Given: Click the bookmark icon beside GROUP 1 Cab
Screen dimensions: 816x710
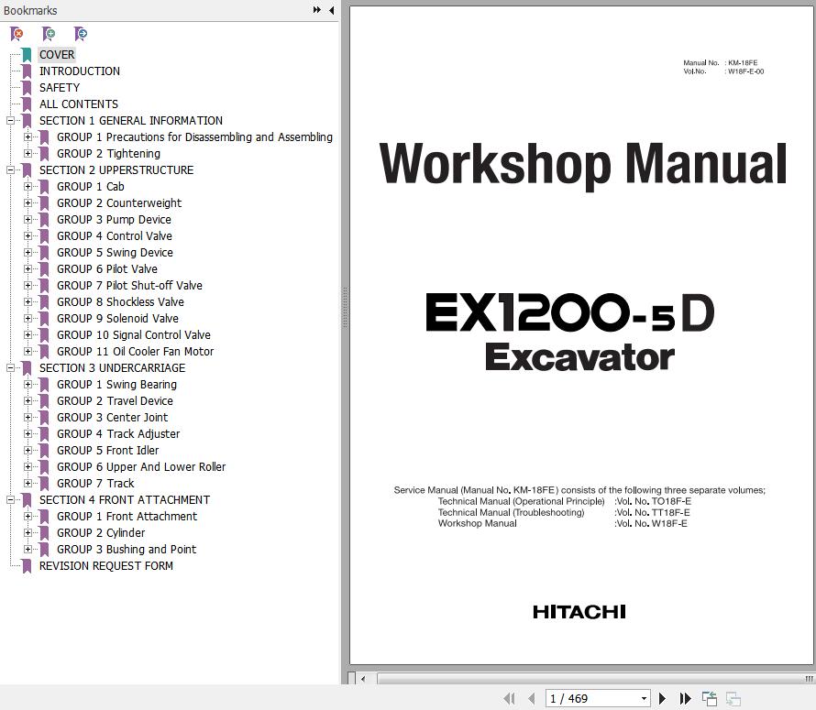Looking at the screenshot, I should (x=44, y=187).
